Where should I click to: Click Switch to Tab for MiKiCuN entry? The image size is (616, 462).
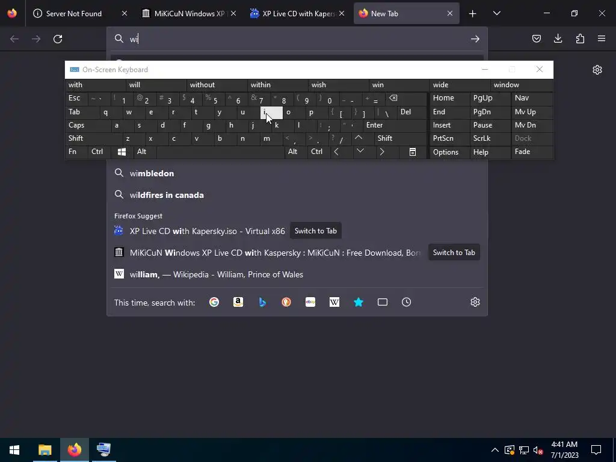454,253
